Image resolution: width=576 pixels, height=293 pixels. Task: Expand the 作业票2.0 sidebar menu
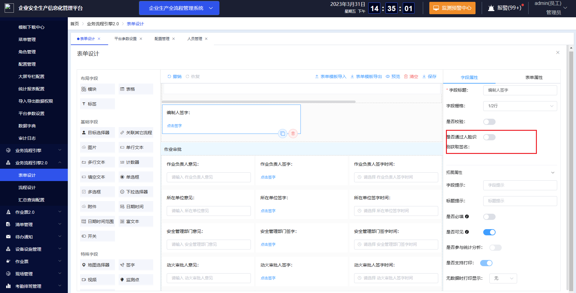34,212
